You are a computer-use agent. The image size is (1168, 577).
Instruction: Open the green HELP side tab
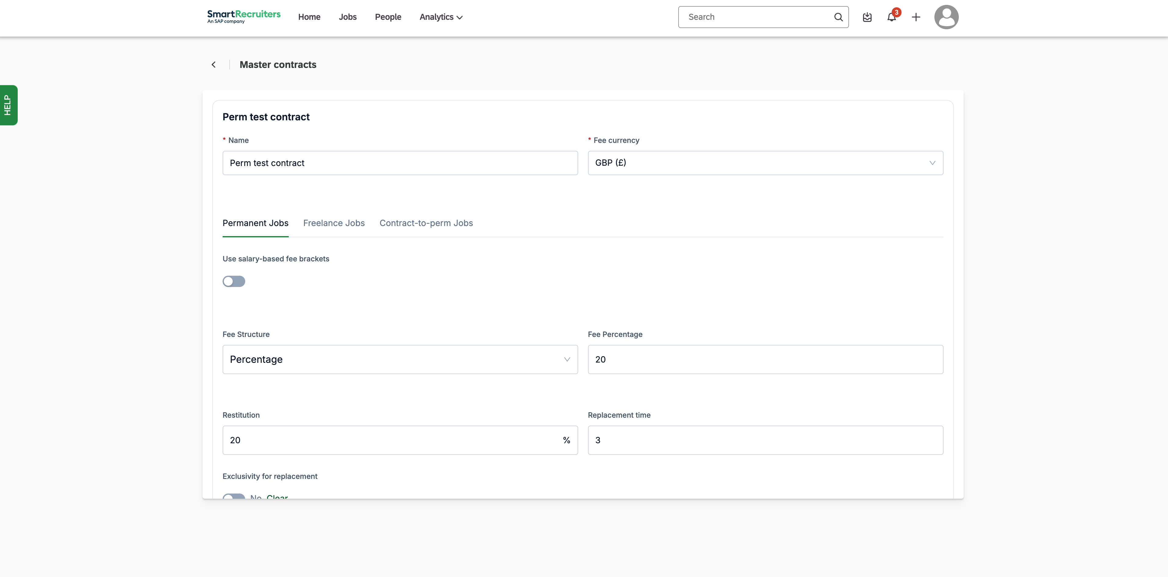pyautogui.click(x=8, y=105)
